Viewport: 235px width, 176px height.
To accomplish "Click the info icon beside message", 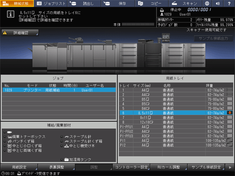I will pos(10,14).
